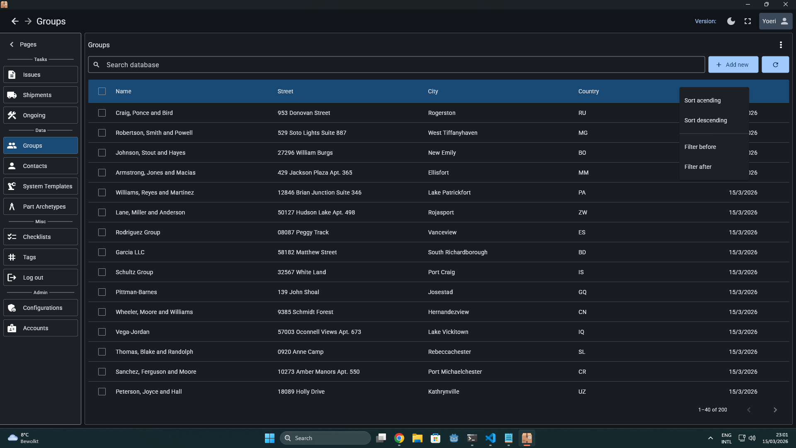Choose Sort descending menu option
This screenshot has height=448, width=796.
coord(705,120)
